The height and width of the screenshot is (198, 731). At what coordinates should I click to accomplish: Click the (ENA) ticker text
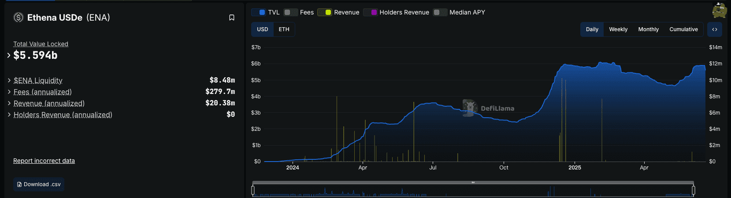pos(98,18)
